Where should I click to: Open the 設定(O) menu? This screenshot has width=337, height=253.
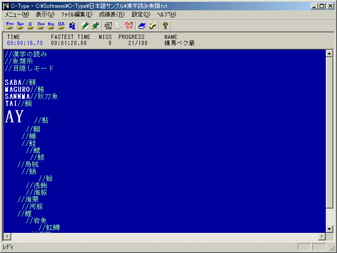pyautogui.click(x=141, y=15)
